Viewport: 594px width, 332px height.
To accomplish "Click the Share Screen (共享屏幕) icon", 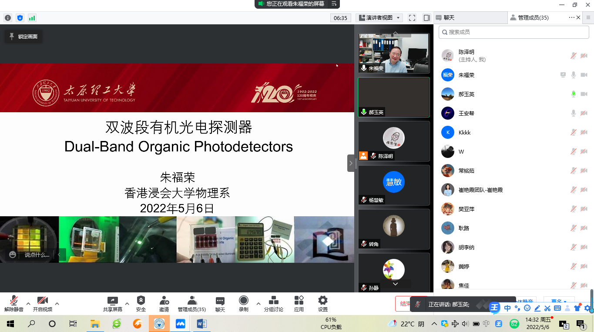I will (x=112, y=301).
